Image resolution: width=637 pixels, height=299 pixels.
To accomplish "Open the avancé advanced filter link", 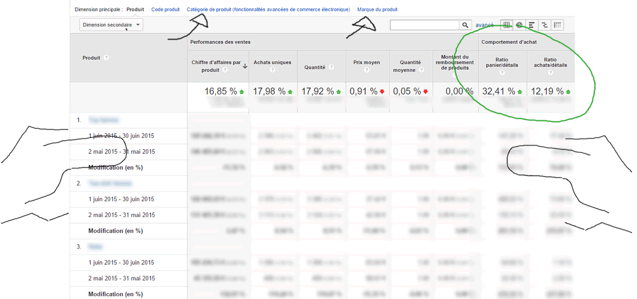I will point(485,25).
